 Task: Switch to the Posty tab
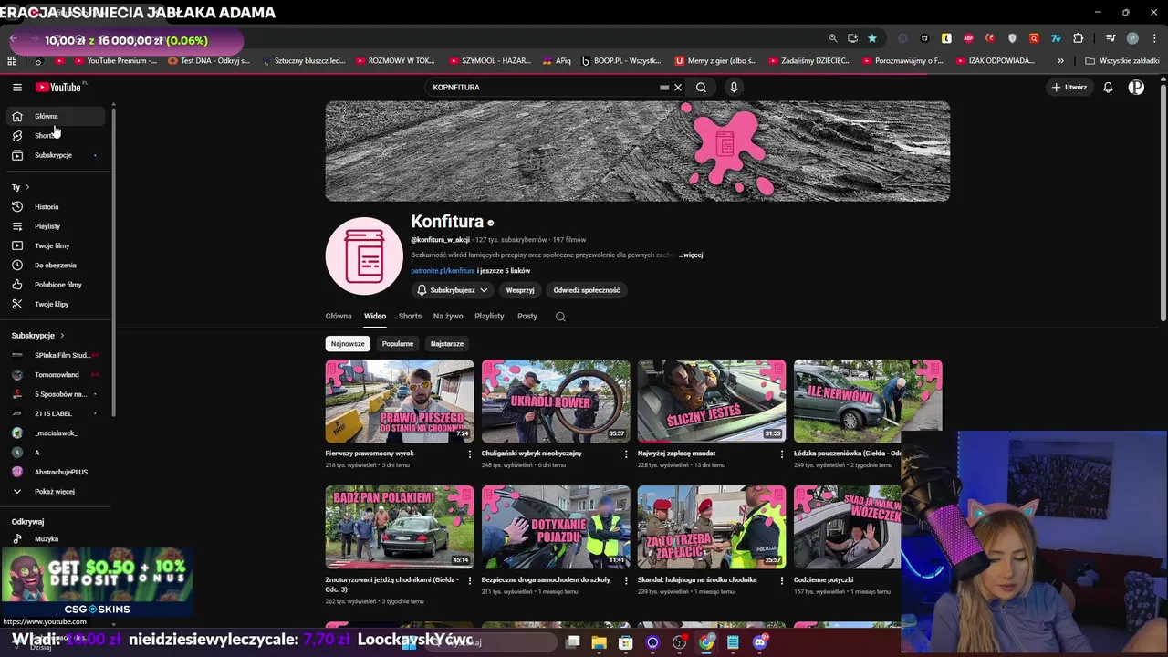pyautogui.click(x=527, y=316)
